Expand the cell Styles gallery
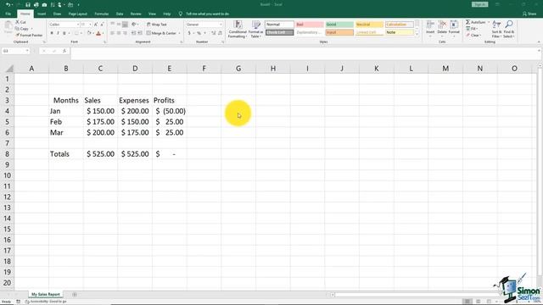 tap(417, 35)
